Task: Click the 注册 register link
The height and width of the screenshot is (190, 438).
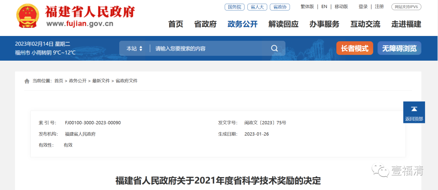Action: [379, 7]
